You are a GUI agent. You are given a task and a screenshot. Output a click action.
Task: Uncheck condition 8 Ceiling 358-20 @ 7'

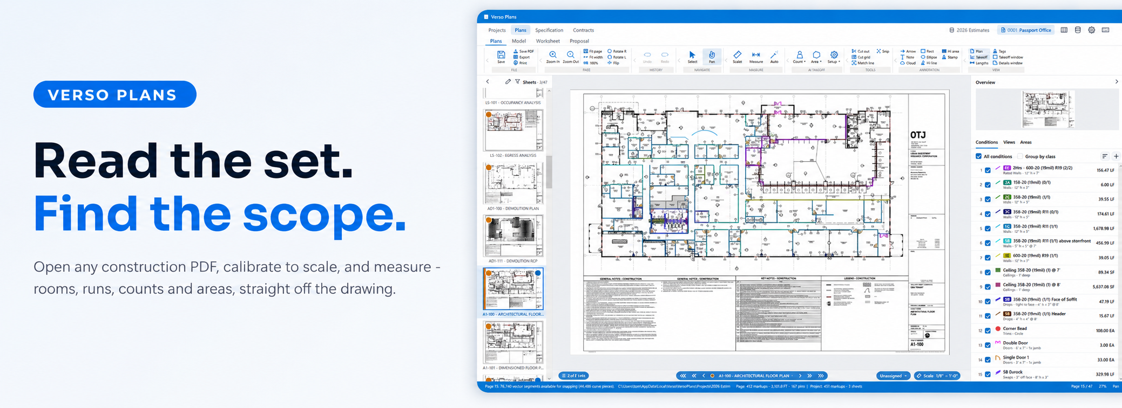(x=988, y=273)
